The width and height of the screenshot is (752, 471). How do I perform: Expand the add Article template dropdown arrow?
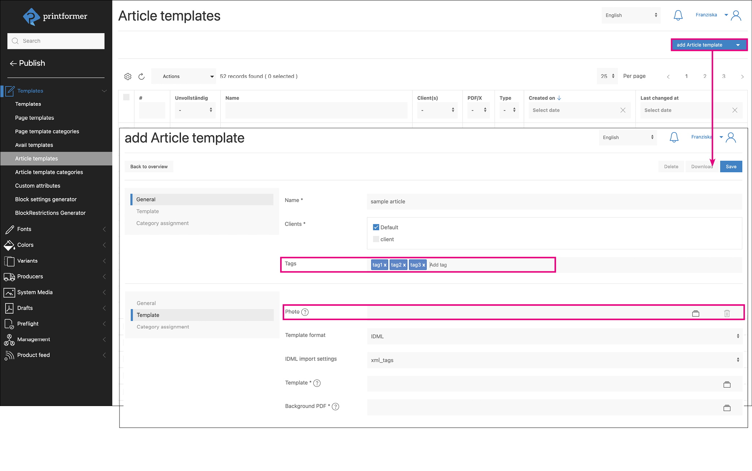point(738,45)
